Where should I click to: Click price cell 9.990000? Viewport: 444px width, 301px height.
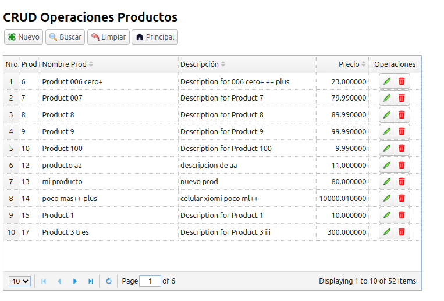click(x=343, y=148)
